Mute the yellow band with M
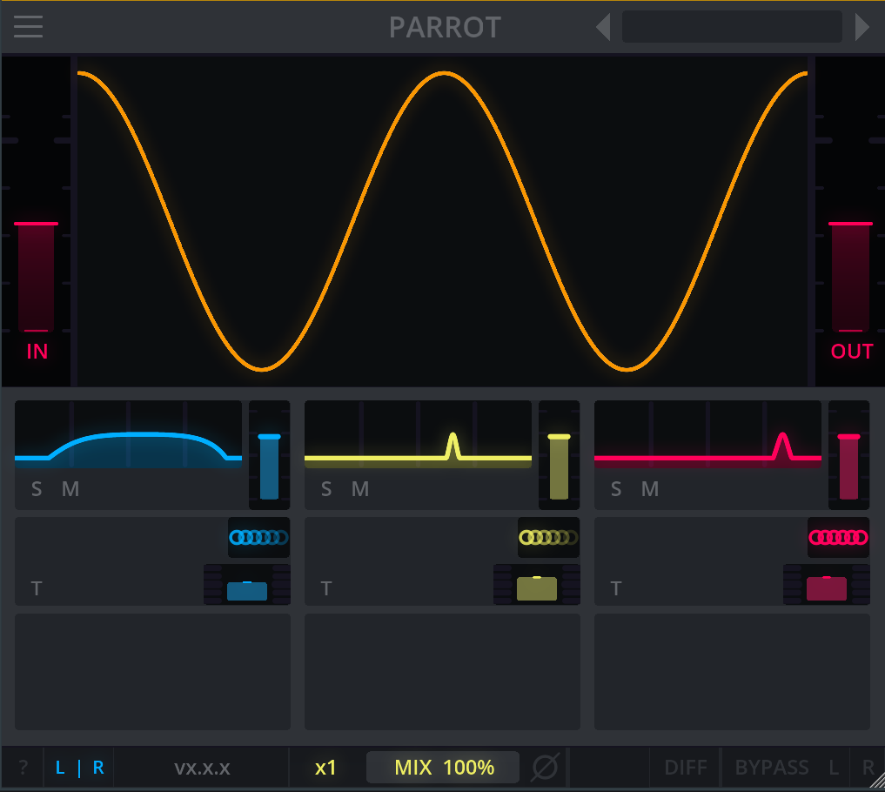Image resolution: width=885 pixels, height=792 pixels. tap(360, 489)
